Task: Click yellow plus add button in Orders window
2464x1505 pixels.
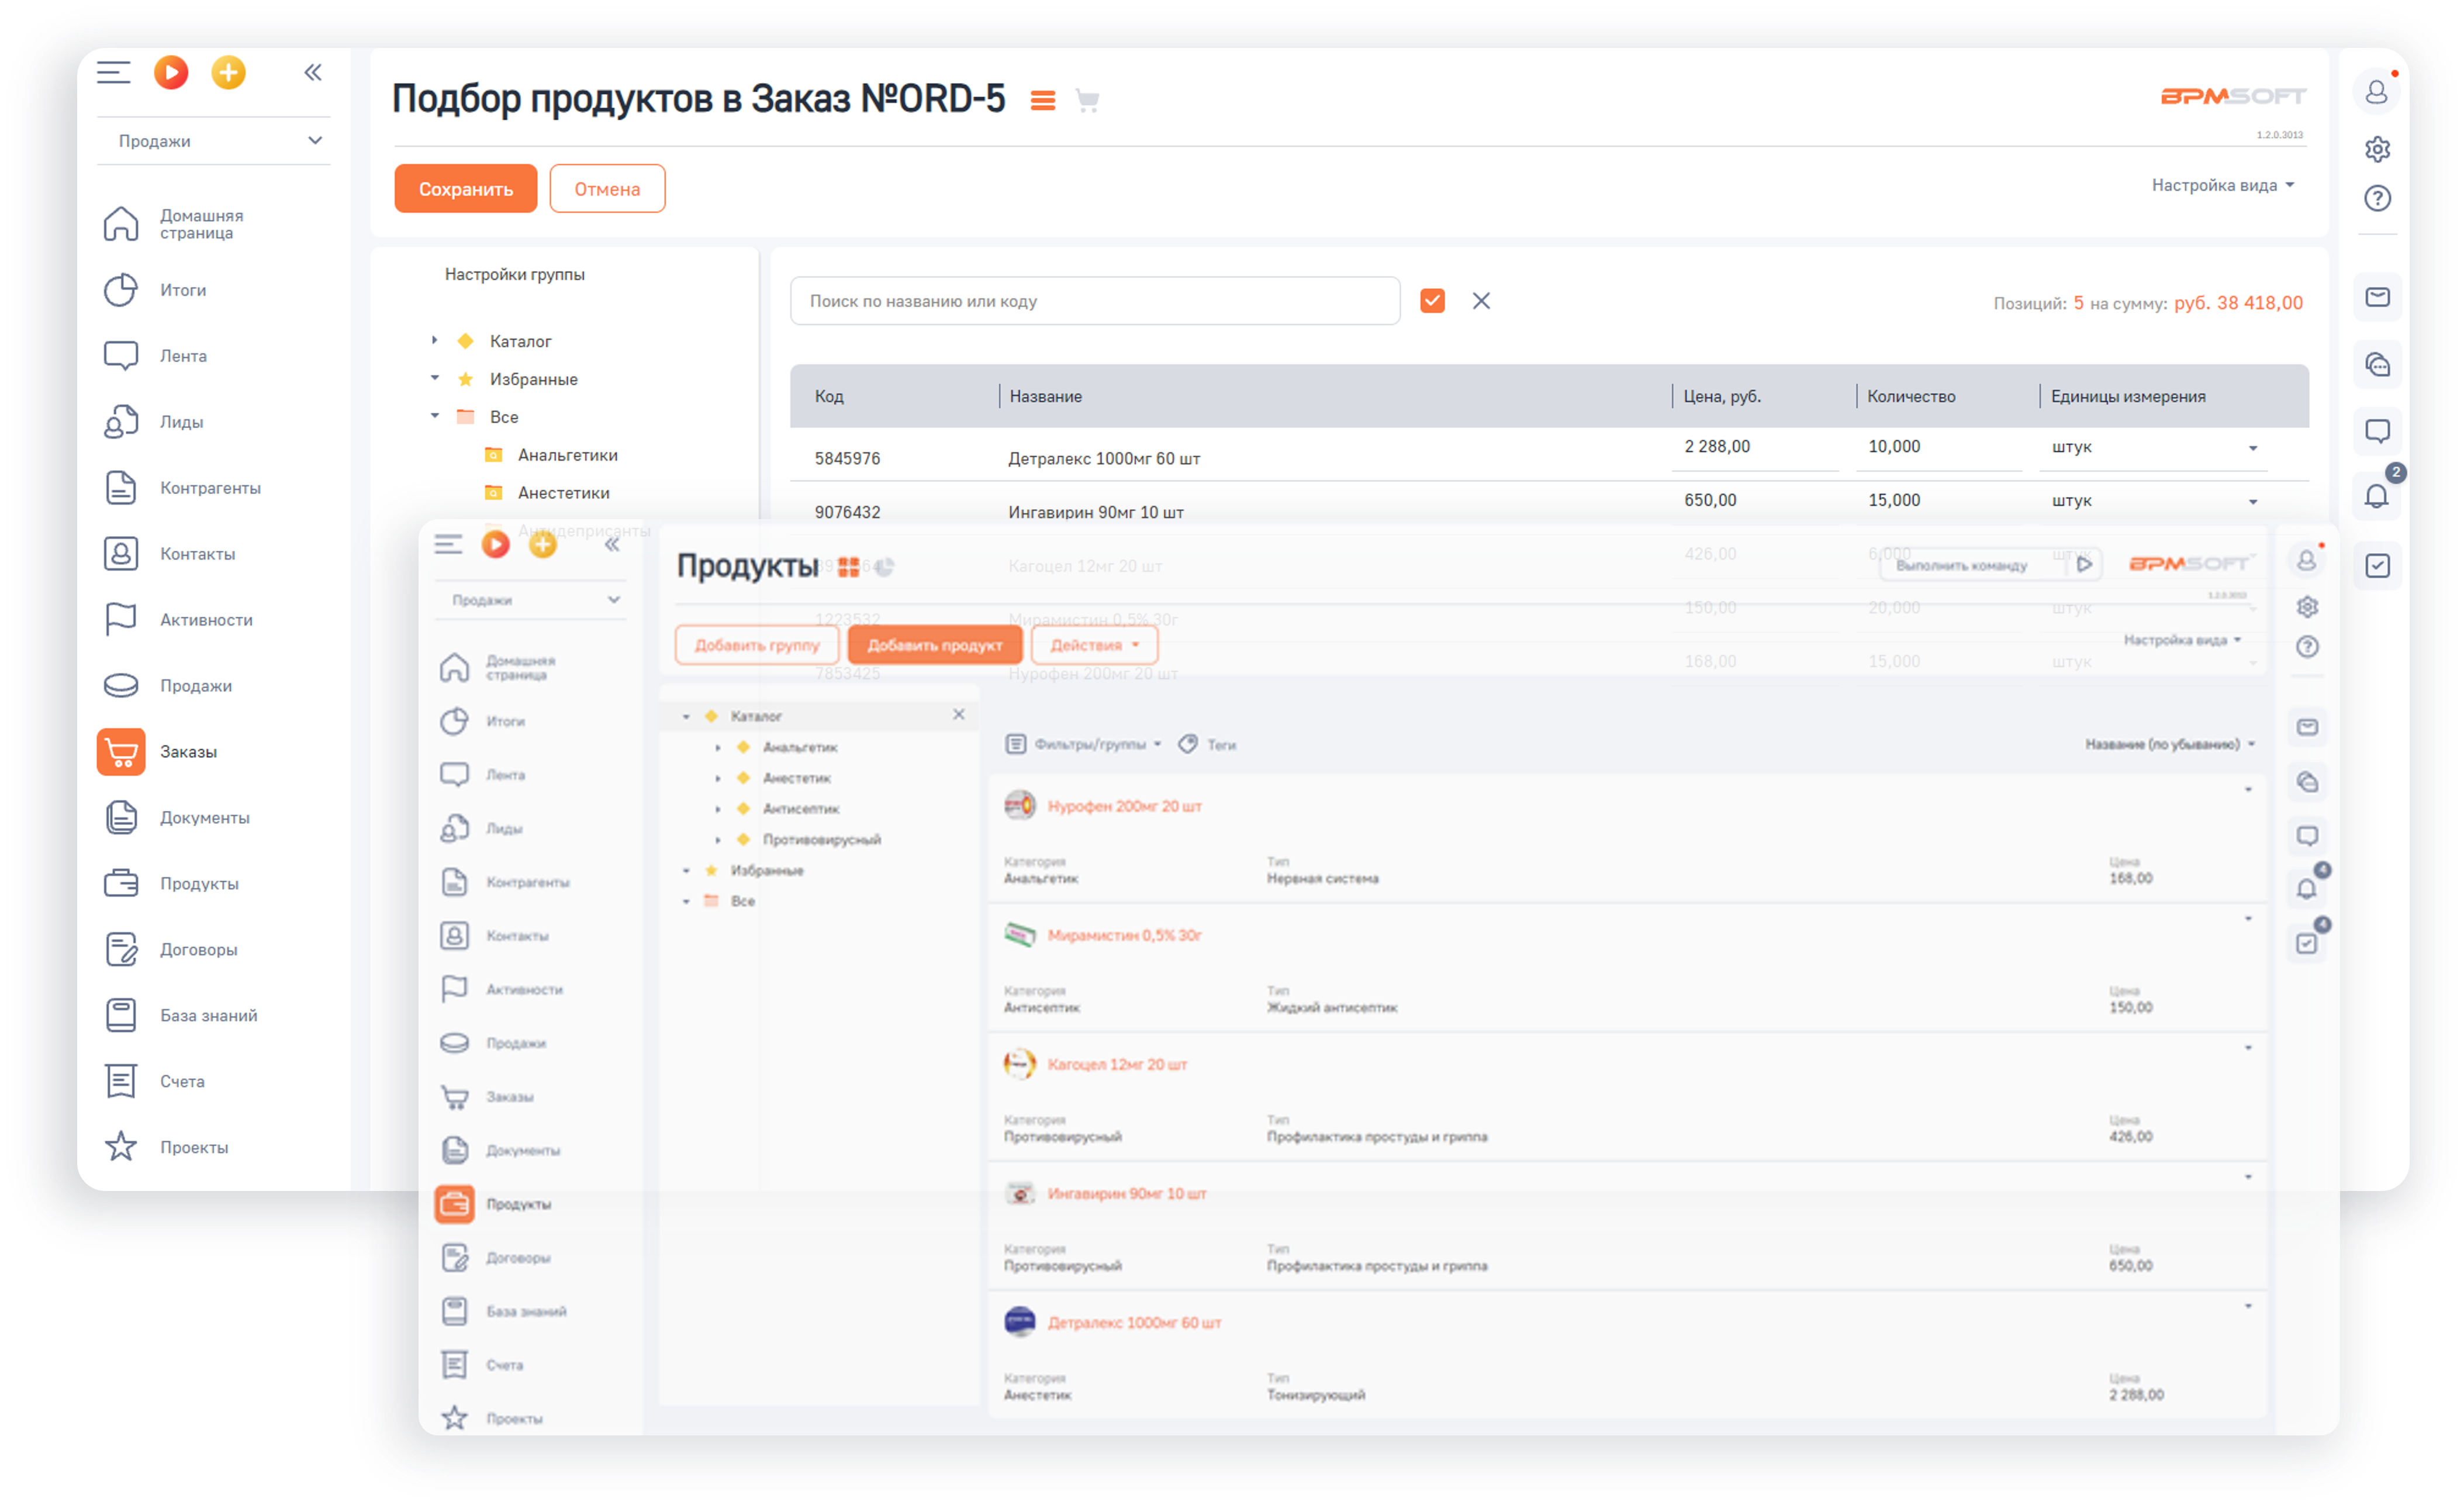Action: coord(229,72)
